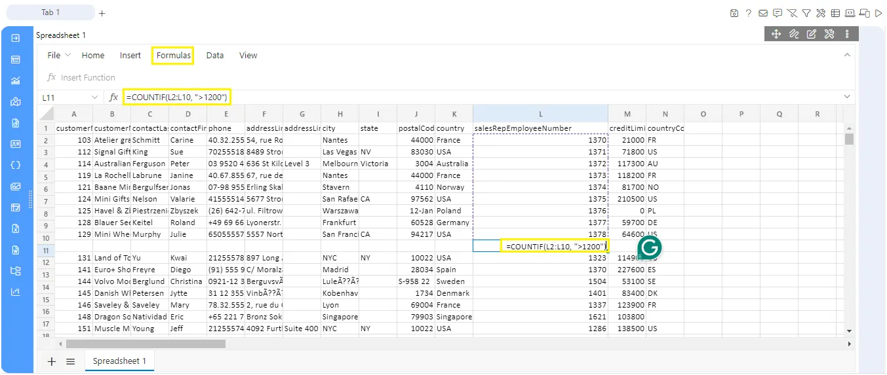Click the laptop code embed icon

click(850, 12)
